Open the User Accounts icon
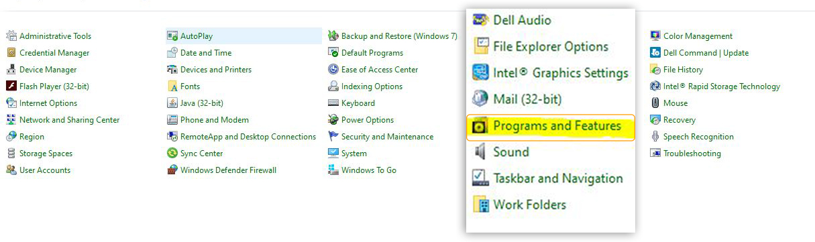 11,170
